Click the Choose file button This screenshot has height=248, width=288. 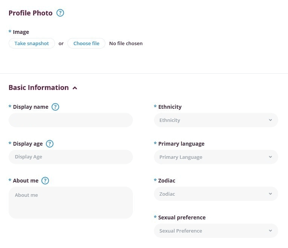86,43
